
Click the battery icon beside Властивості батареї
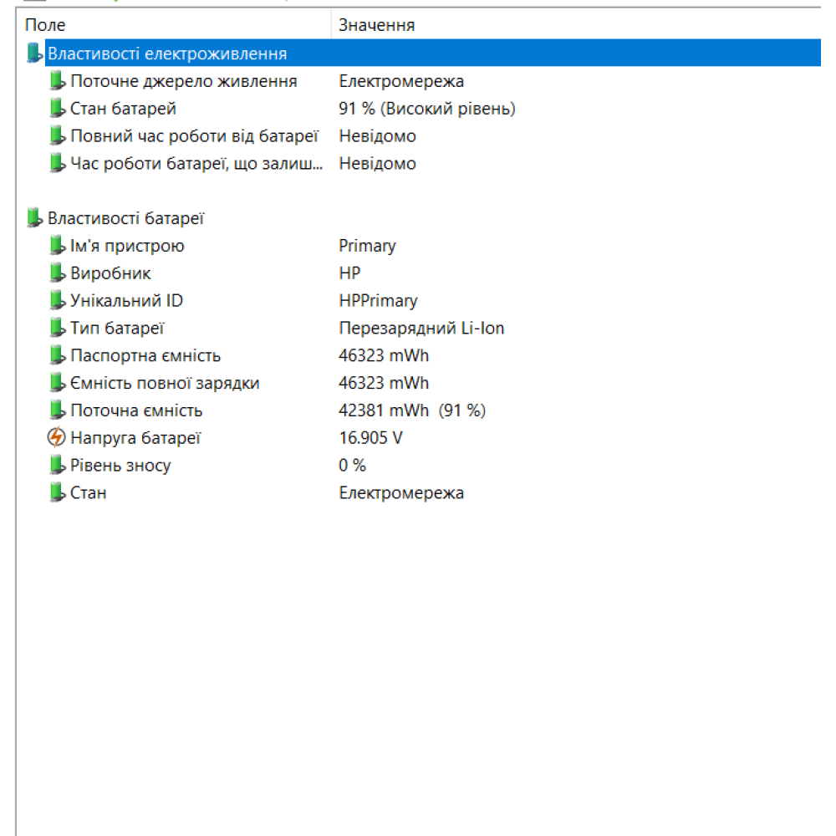coord(34,218)
